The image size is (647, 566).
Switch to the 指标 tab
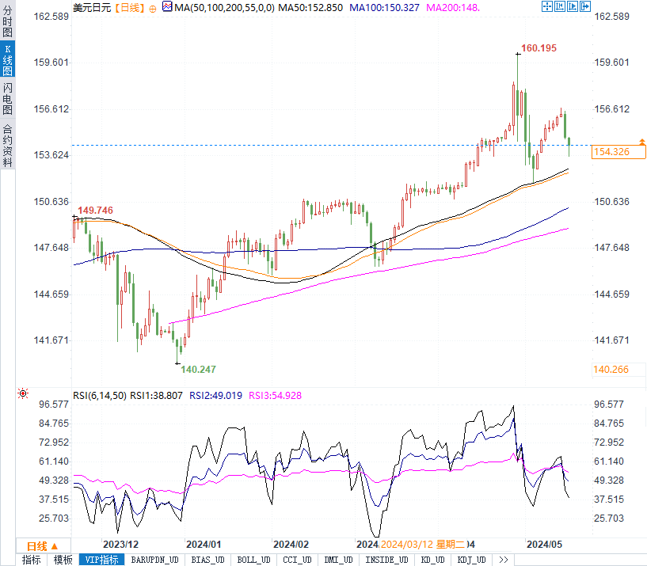[x=32, y=560]
